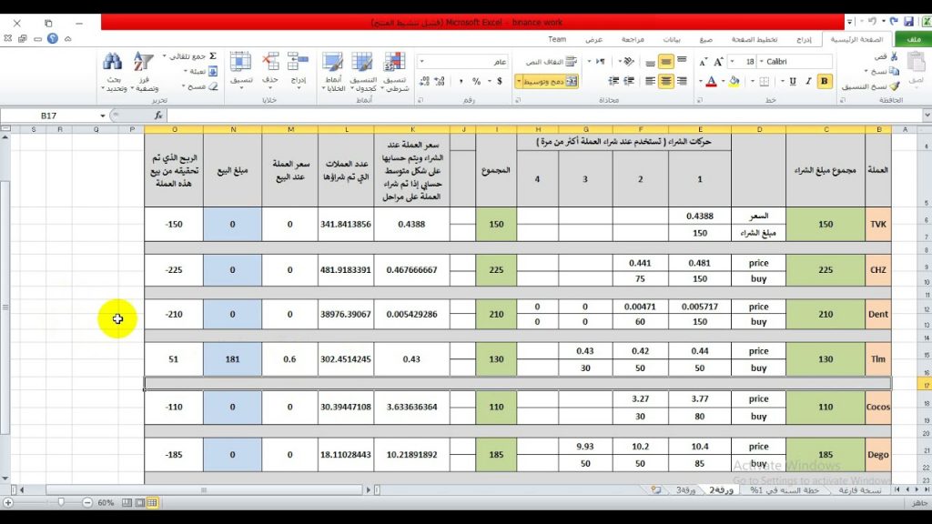The image size is (932, 524).
Task: Click the increase indent icon
Action: [613, 81]
